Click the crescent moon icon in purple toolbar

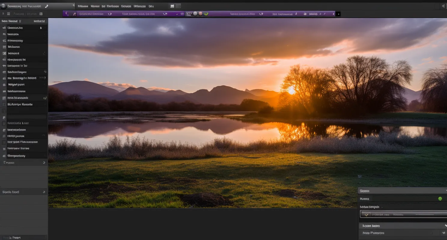[x=67, y=14]
